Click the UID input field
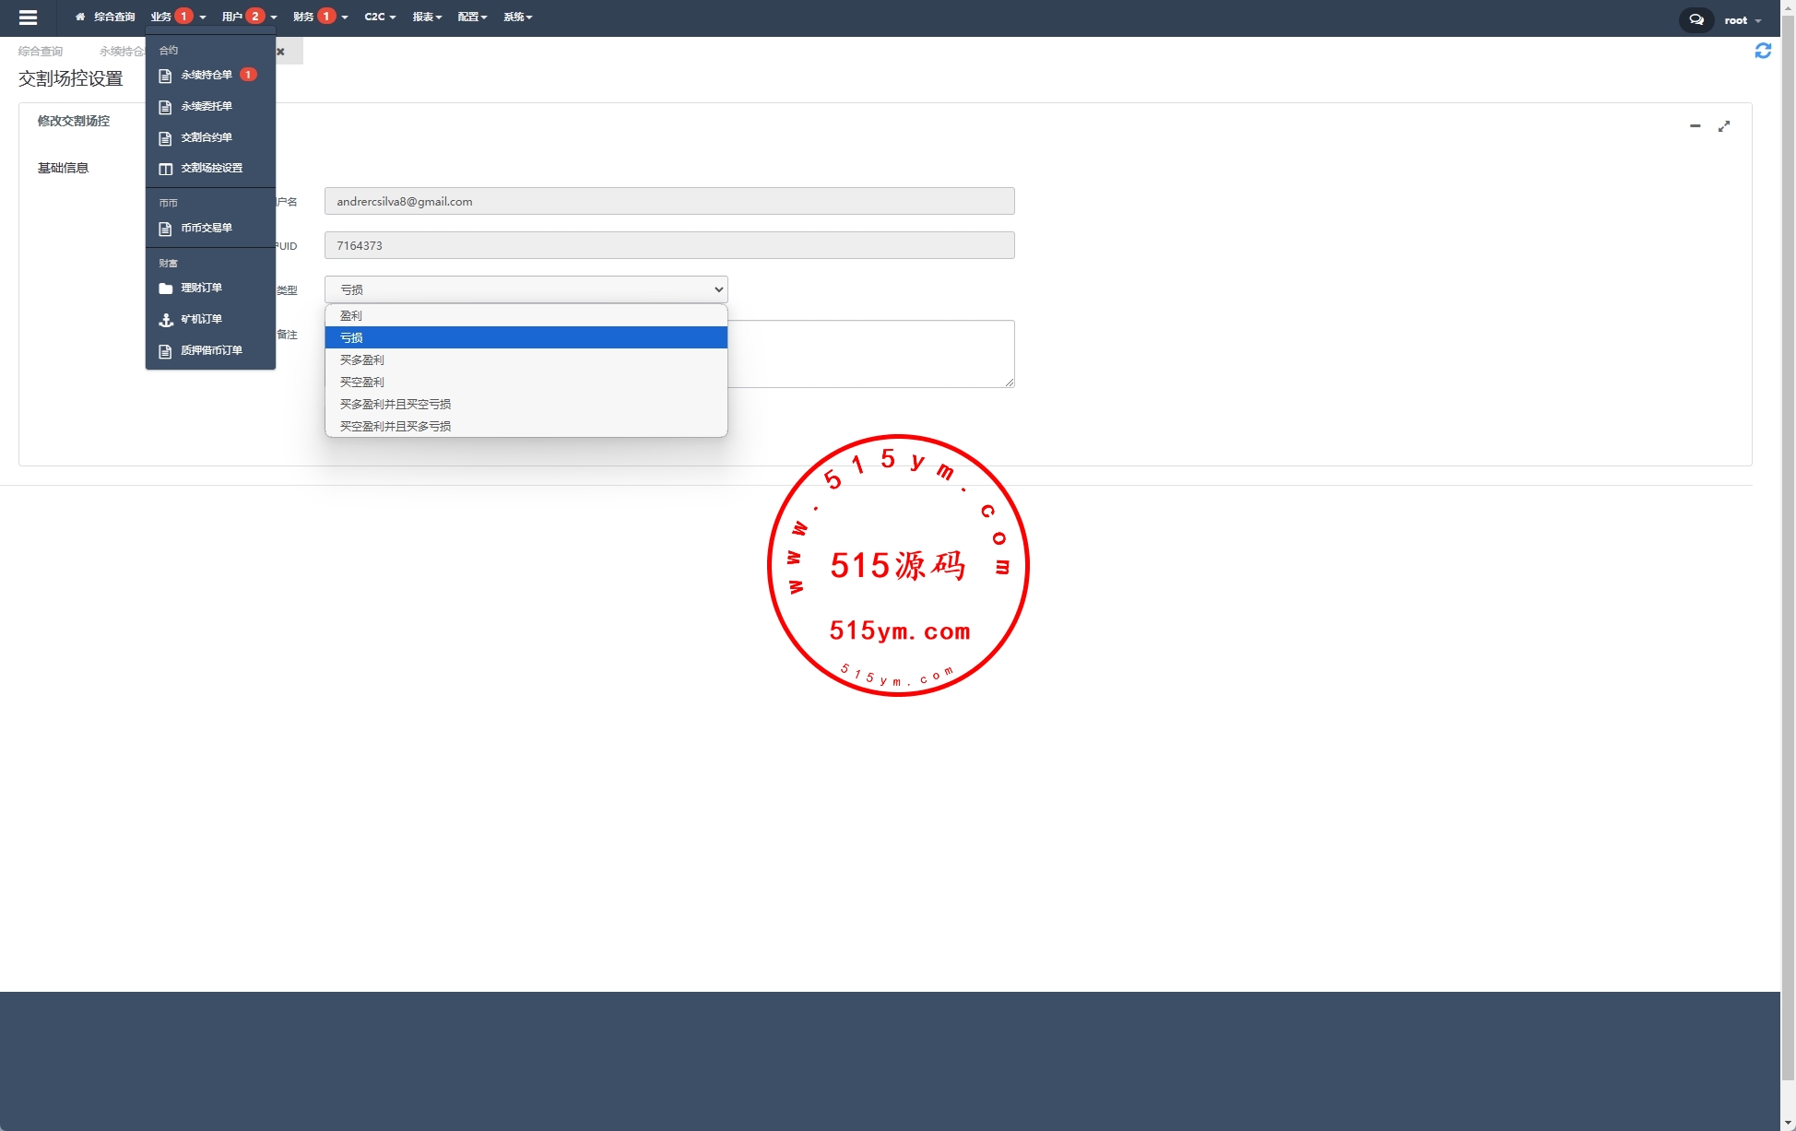 668,245
